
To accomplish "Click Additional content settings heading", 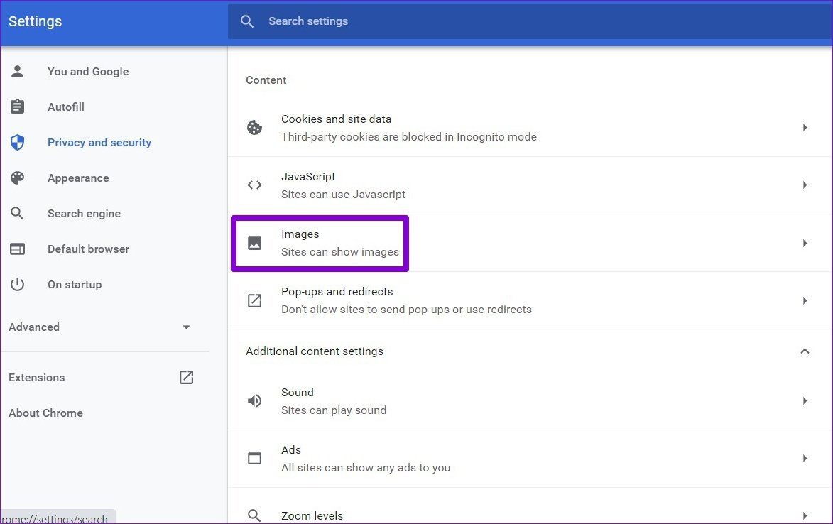I will 315,351.
